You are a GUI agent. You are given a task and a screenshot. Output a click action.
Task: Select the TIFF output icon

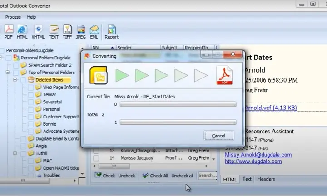(67, 31)
